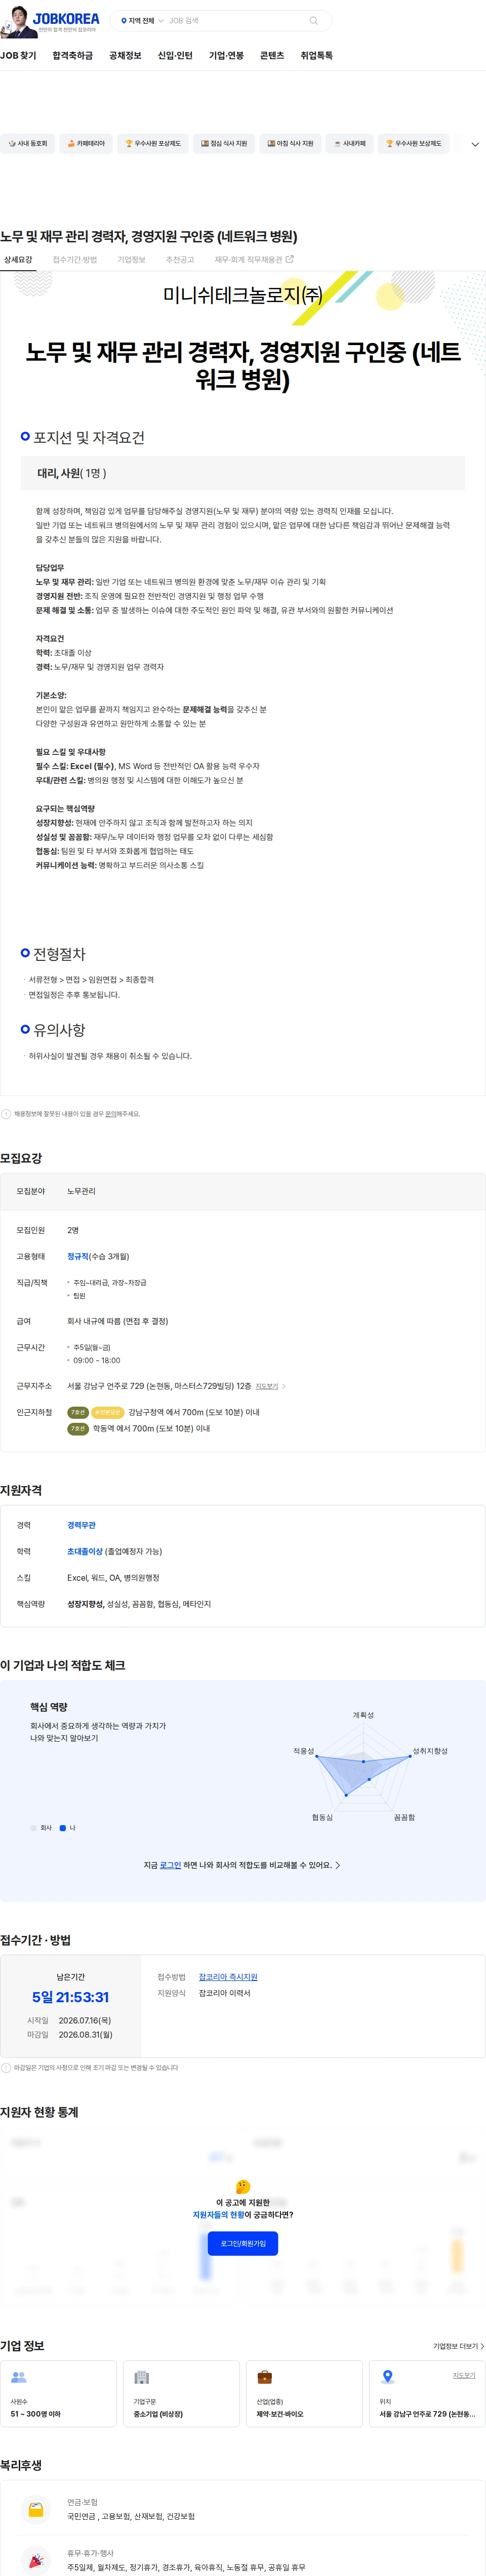Open the 지역 전체 region dropdown
Viewport: 486px width, 2576px height.
(x=142, y=20)
